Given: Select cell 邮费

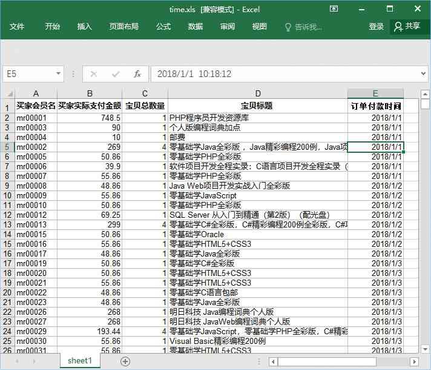Looking at the screenshot, I should 258,137.
